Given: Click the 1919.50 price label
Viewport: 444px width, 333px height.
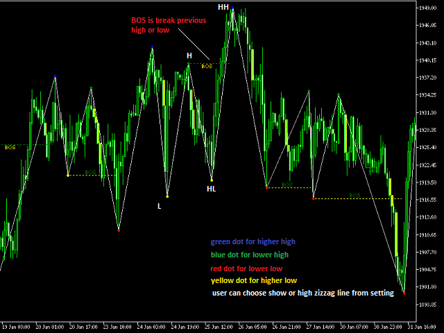Looking at the screenshot, I should click(x=428, y=182).
